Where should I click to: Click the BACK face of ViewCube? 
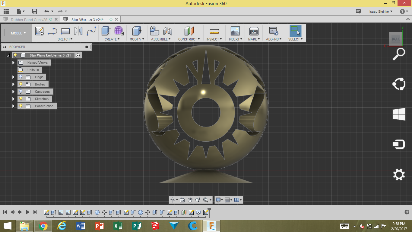[396, 39]
